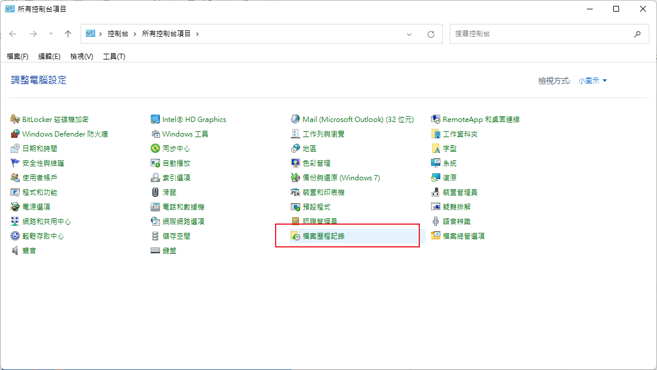Click the 滑鼠 icon
This screenshot has width=657, height=370.
[x=155, y=193]
